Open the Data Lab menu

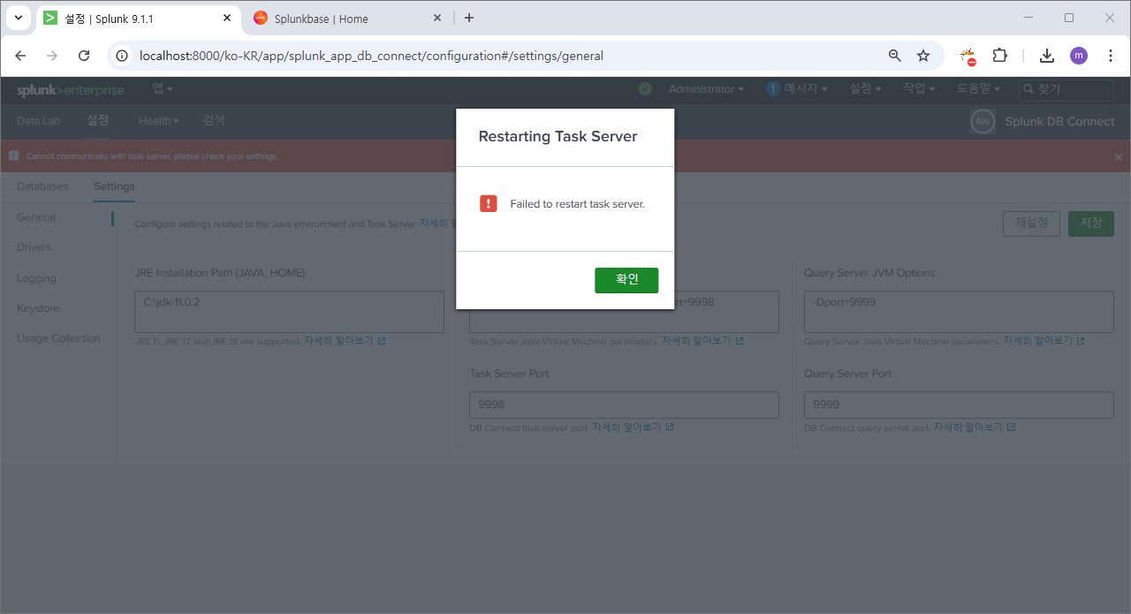[39, 121]
